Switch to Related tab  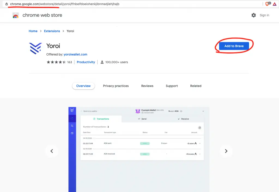(x=196, y=86)
